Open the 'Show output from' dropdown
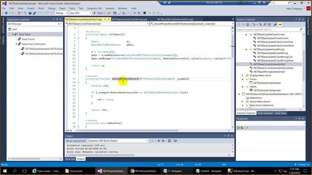The image size is (312, 175). (118, 140)
